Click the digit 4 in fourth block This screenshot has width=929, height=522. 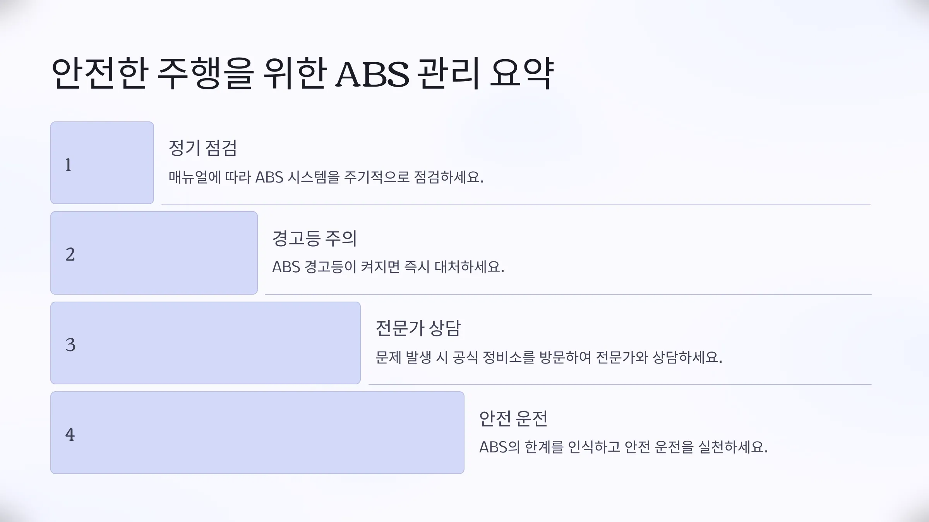[70, 434]
